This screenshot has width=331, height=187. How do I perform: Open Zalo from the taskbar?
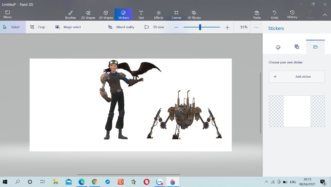pos(160,182)
